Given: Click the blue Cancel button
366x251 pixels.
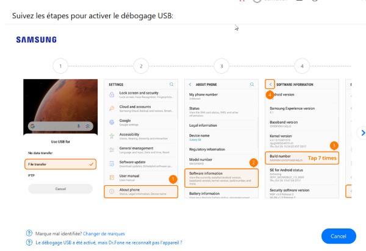Looking at the screenshot, I should coord(339,236).
